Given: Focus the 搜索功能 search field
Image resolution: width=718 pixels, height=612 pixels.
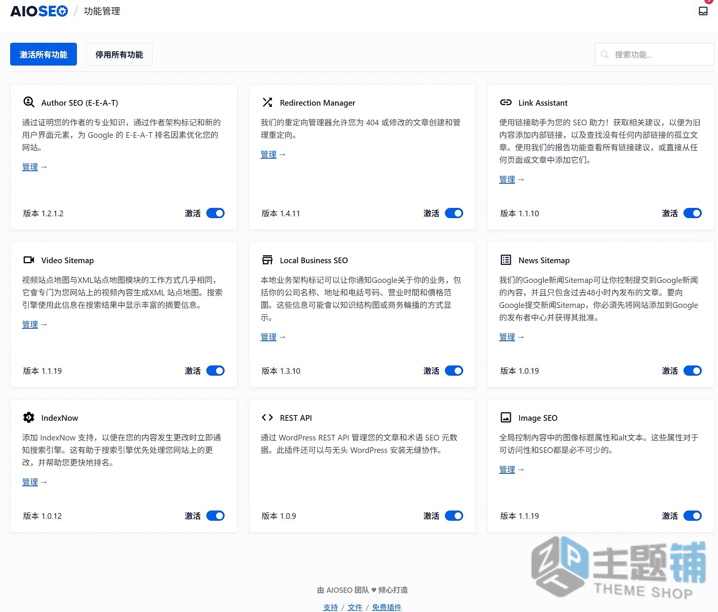Looking at the screenshot, I should 654,54.
